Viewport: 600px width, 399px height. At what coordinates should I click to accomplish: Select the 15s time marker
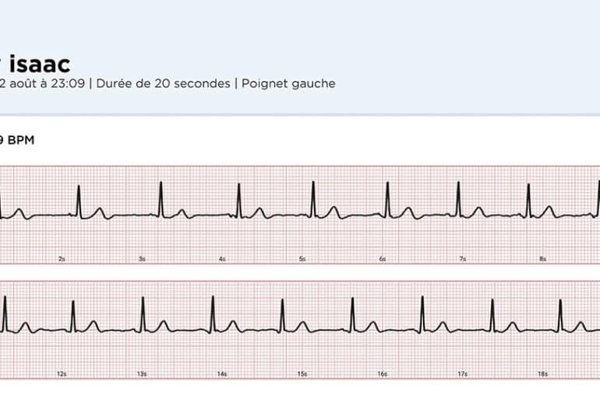(302, 374)
